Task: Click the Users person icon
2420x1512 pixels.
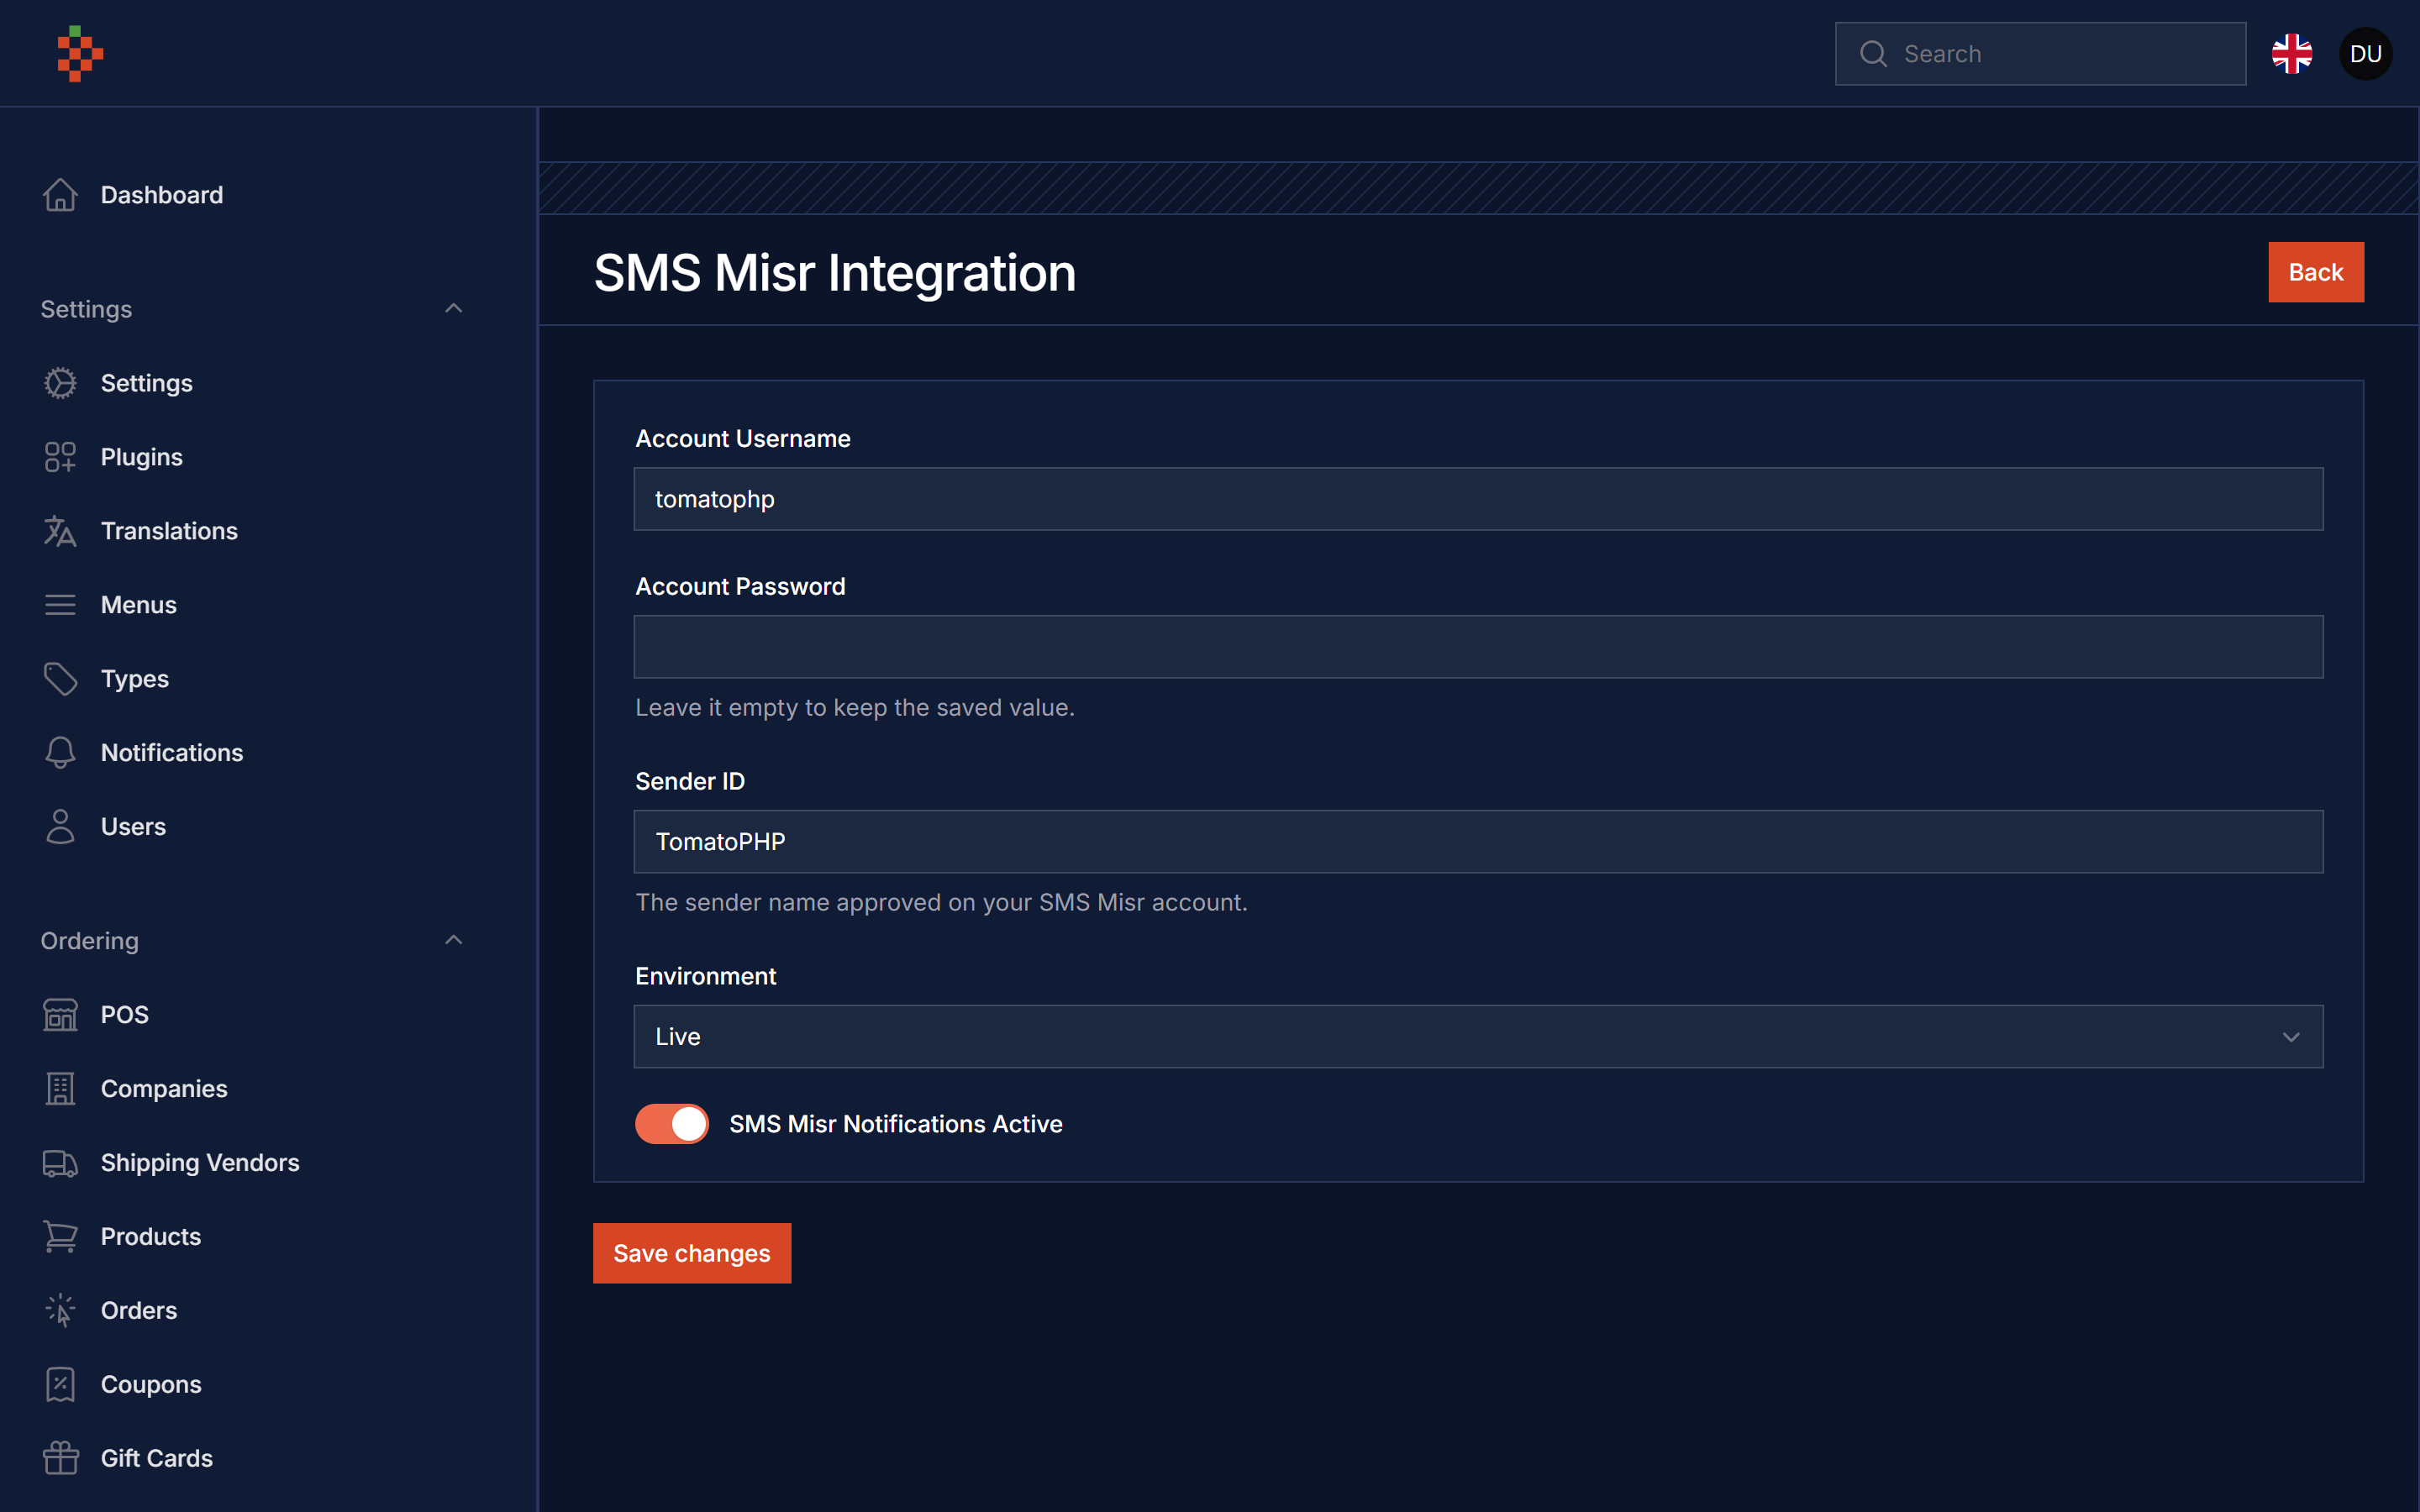Action: (60, 827)
